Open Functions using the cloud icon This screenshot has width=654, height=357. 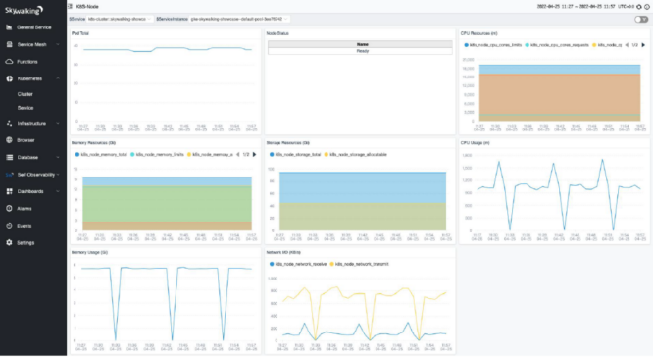tap(9, 62)
